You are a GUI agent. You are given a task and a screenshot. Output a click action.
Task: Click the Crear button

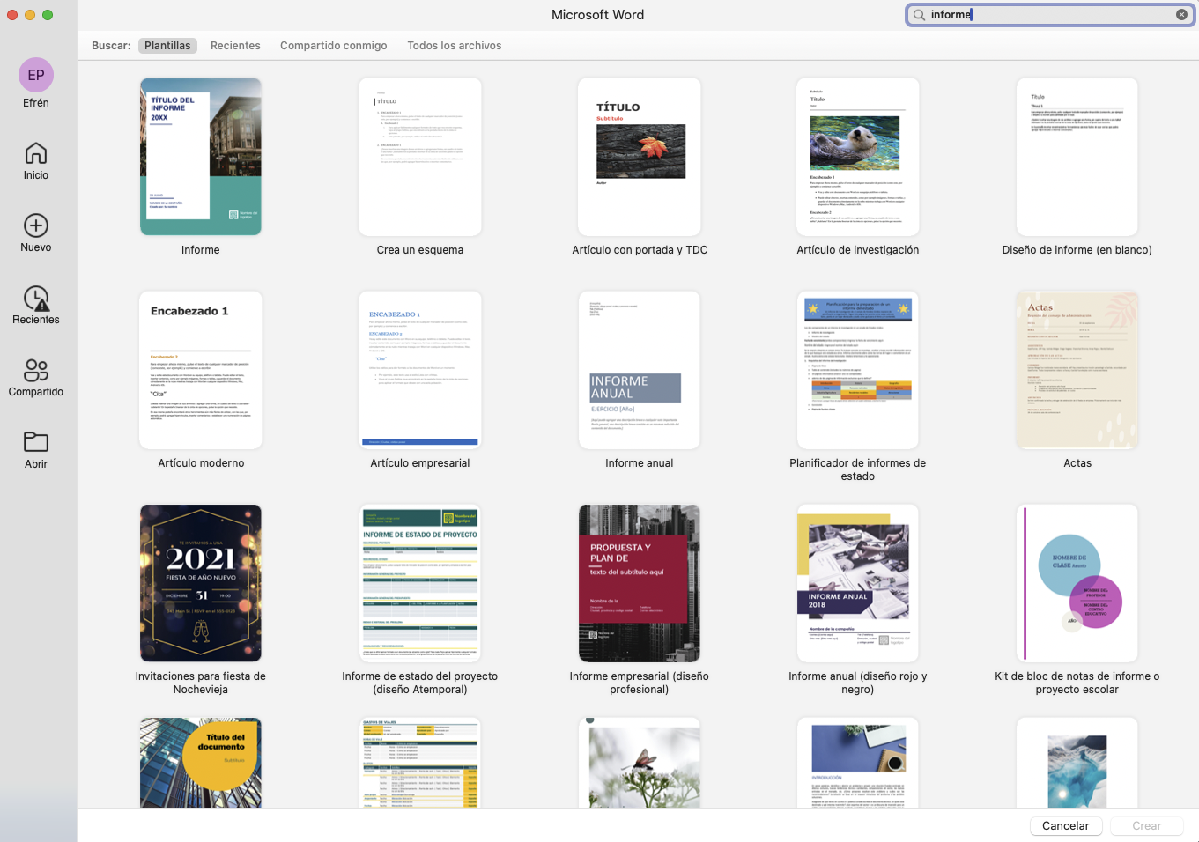coord(1146,825)
